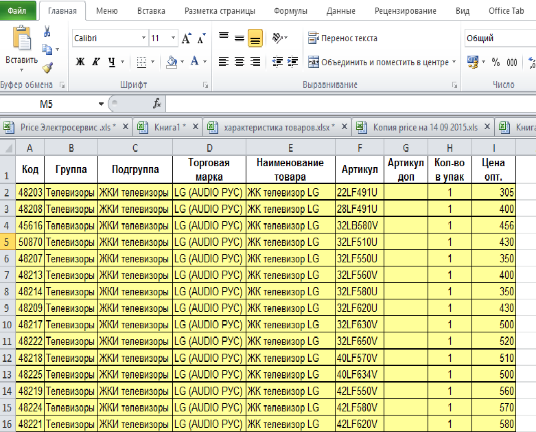
Task: Click the decrease indent icon
Action: [x=277, y=62]
